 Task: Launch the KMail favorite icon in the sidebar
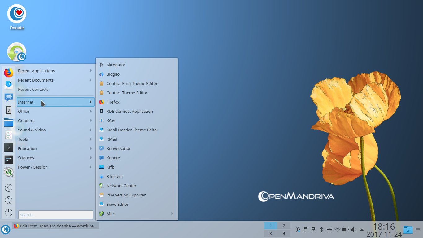(x=9, y=85)
